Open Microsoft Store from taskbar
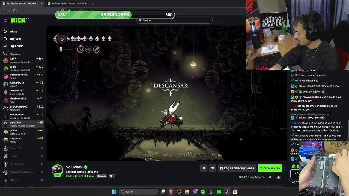The width and height of the screenshot is (349, 196). 235,192
